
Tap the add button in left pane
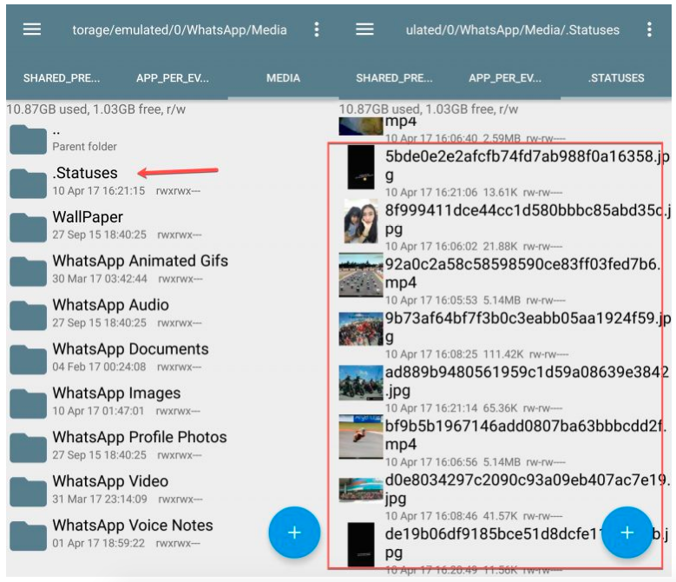(x=294, y=532)
